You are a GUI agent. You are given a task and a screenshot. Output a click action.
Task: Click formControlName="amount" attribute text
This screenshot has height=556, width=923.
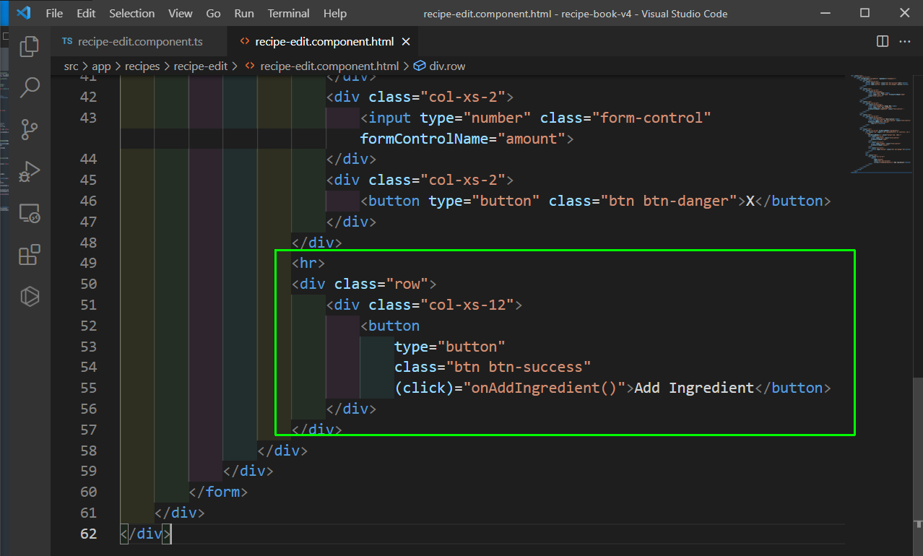click(x=462, y=139)
